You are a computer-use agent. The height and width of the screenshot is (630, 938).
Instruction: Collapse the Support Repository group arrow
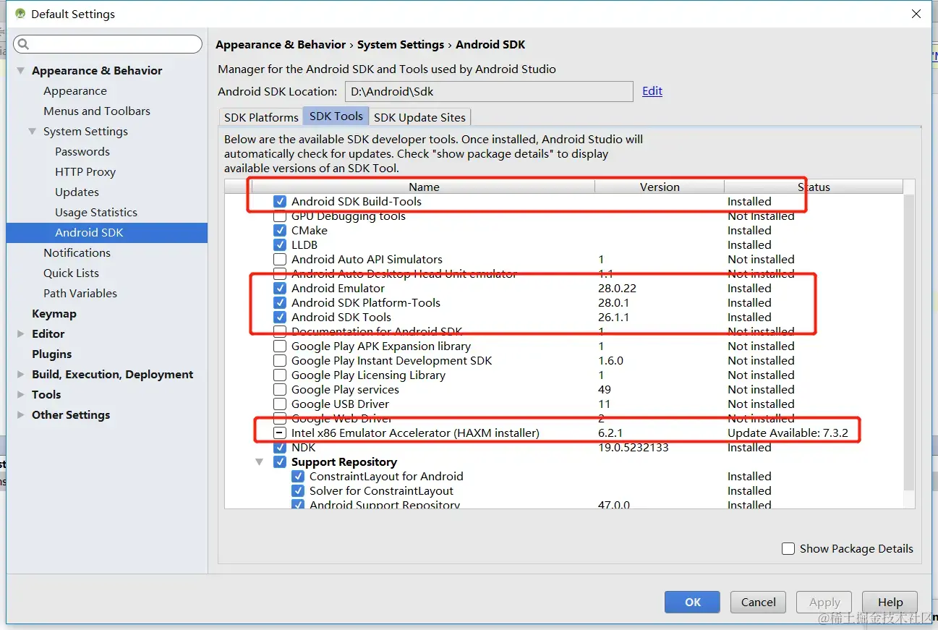click(x=260, y=462)
